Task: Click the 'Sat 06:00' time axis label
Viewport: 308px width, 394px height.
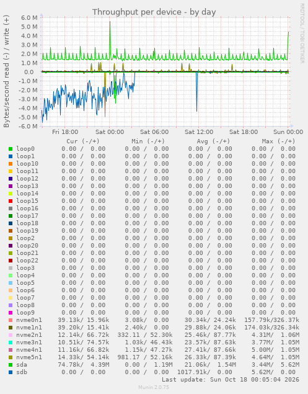Action: (154, 132)
